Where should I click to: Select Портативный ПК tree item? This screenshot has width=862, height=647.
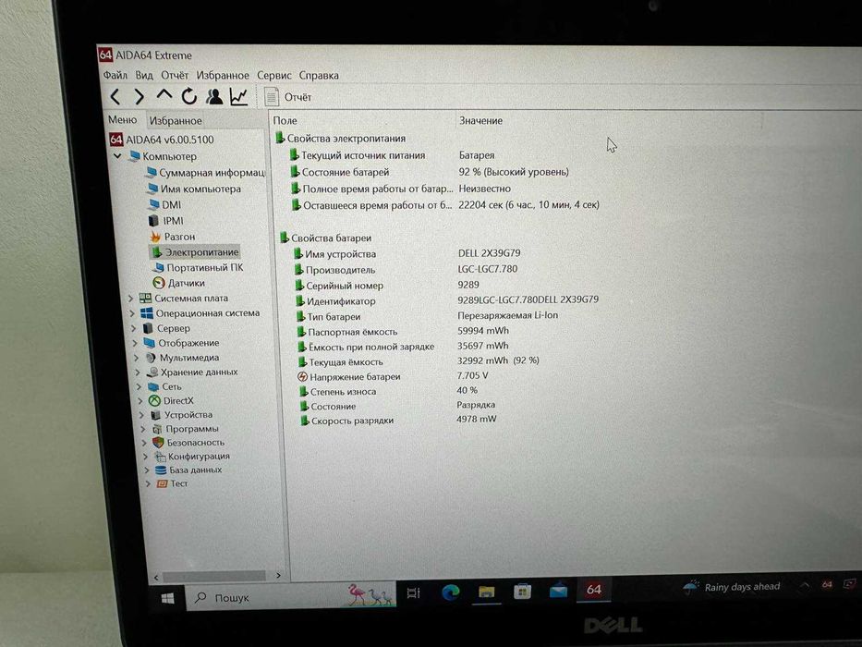pyautogui.click(x=198, y=267)
